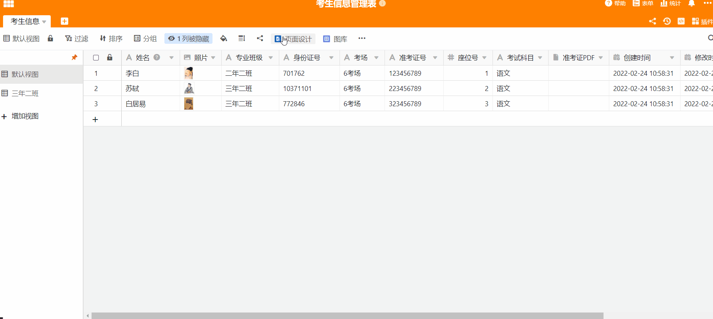Select the ticket number cell 323456789
This screenshot has width=713, height=319.
414,104
